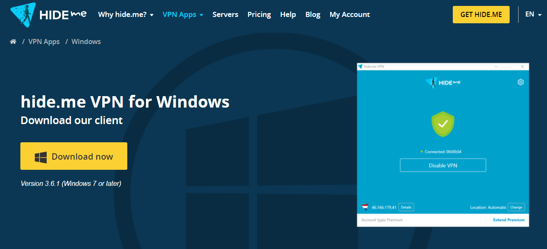Visit the Blog page
Image resolution: width=547 pixels, height=249 pixels.
click(313, 14)
